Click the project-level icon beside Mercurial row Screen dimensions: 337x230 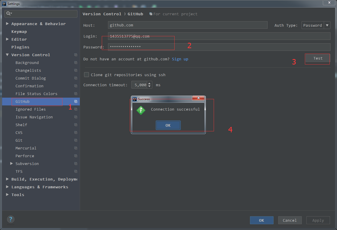tap(76, 148)
